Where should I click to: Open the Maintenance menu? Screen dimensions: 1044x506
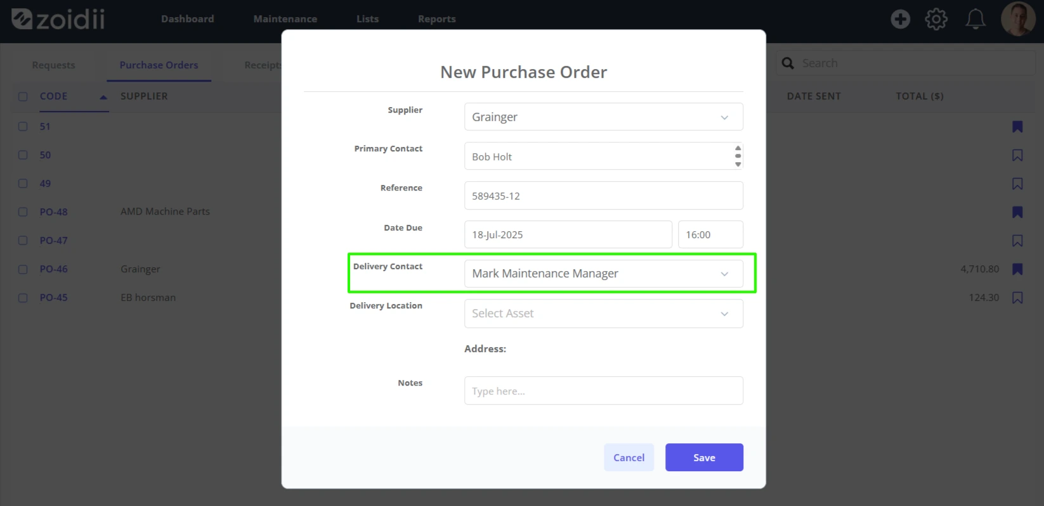point(285,19)
